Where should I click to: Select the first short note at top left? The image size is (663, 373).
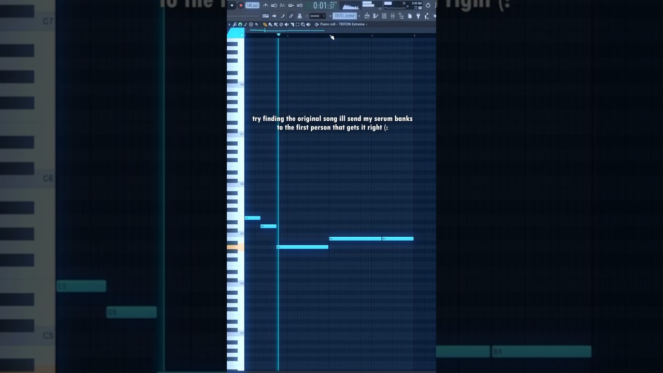click(252, 218)
